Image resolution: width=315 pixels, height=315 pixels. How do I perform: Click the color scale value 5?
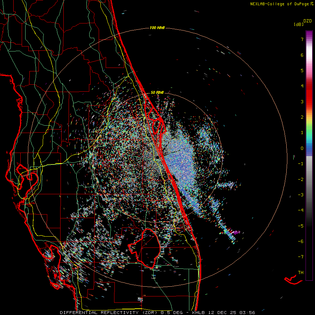pos(302,70)
